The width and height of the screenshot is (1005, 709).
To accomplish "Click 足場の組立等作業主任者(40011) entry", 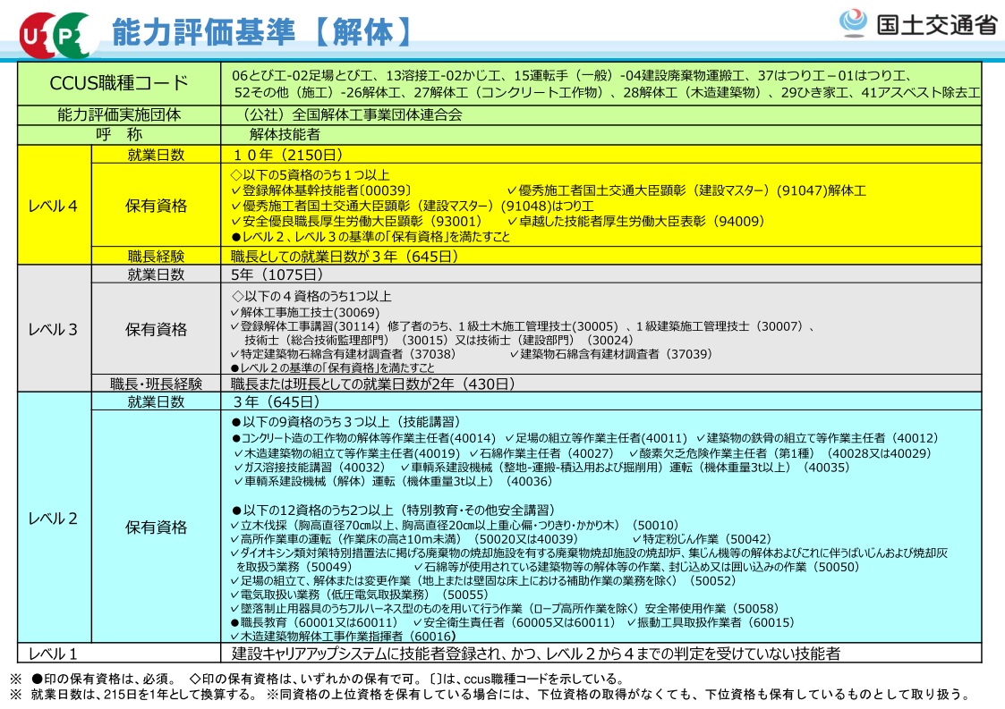I will [x=596, y=438].
